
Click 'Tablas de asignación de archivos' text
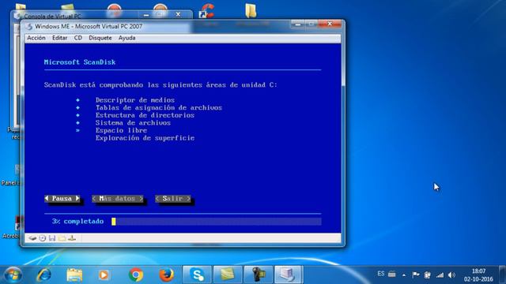click(158, 107)
